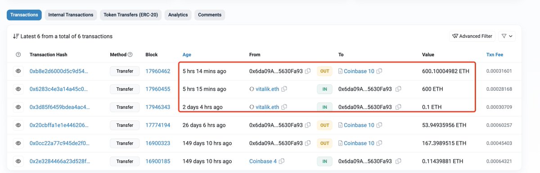Click the sort icon beside Latest 6 transactions
This screenshot has height=173, width=540.
coord(16,36)
